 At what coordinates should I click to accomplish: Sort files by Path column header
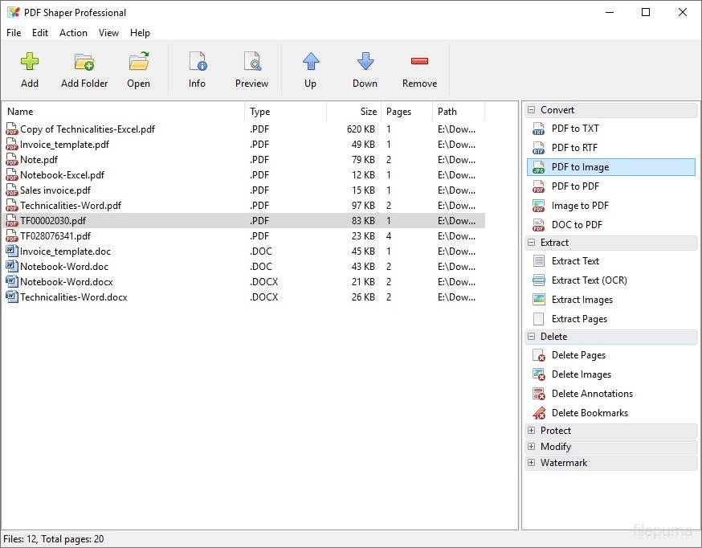(x=459, y=112)
